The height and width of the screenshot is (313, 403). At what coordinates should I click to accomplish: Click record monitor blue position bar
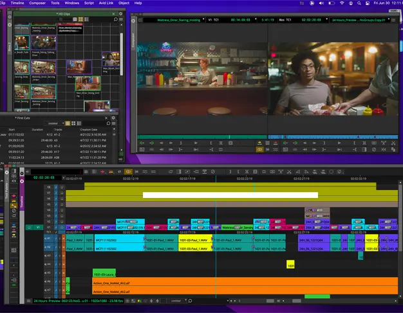point(333,137)
